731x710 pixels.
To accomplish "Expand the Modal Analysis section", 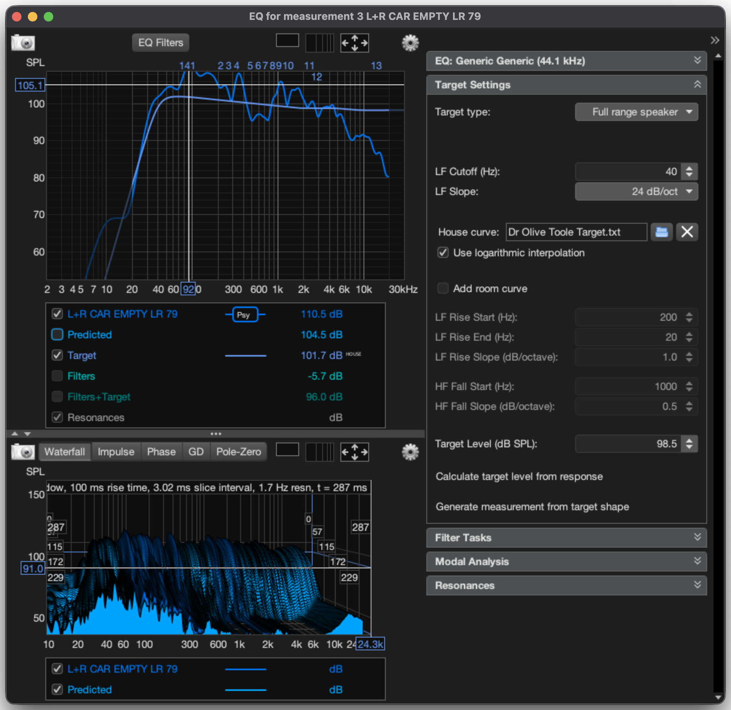I will (x=566, y=562).
